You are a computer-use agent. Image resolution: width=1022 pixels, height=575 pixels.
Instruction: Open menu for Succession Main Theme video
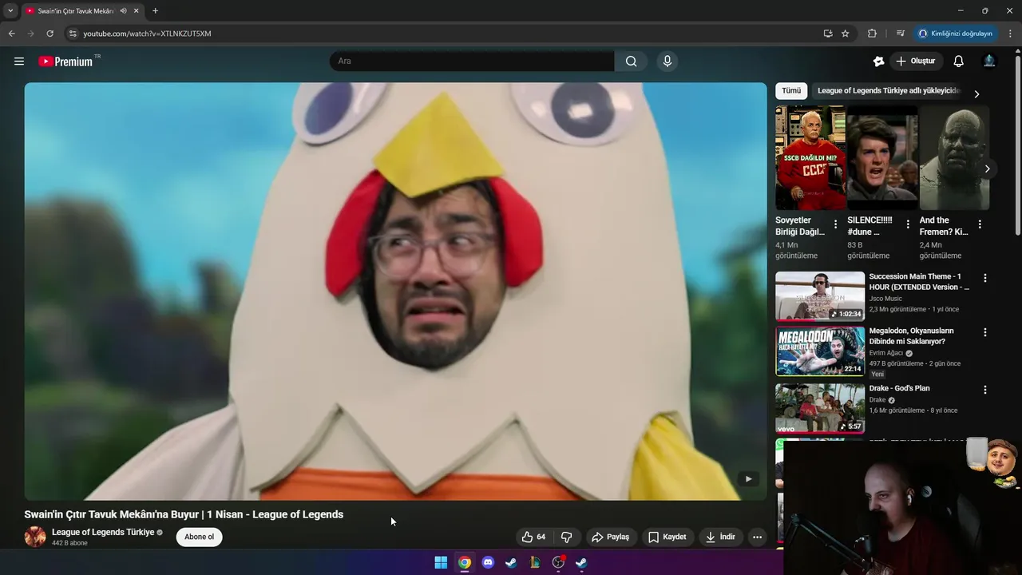point(985,278)
